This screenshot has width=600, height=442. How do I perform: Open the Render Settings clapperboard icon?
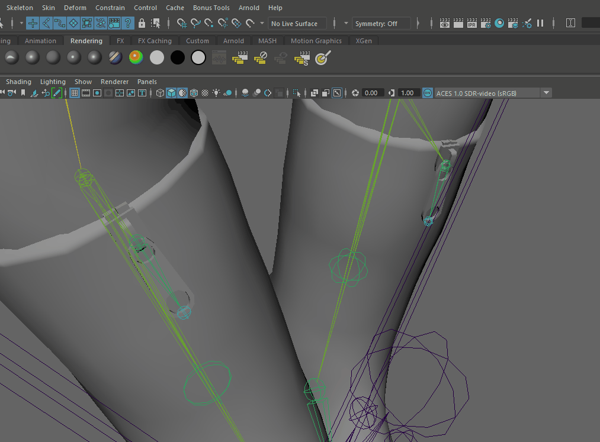click(x=485, y=24)
